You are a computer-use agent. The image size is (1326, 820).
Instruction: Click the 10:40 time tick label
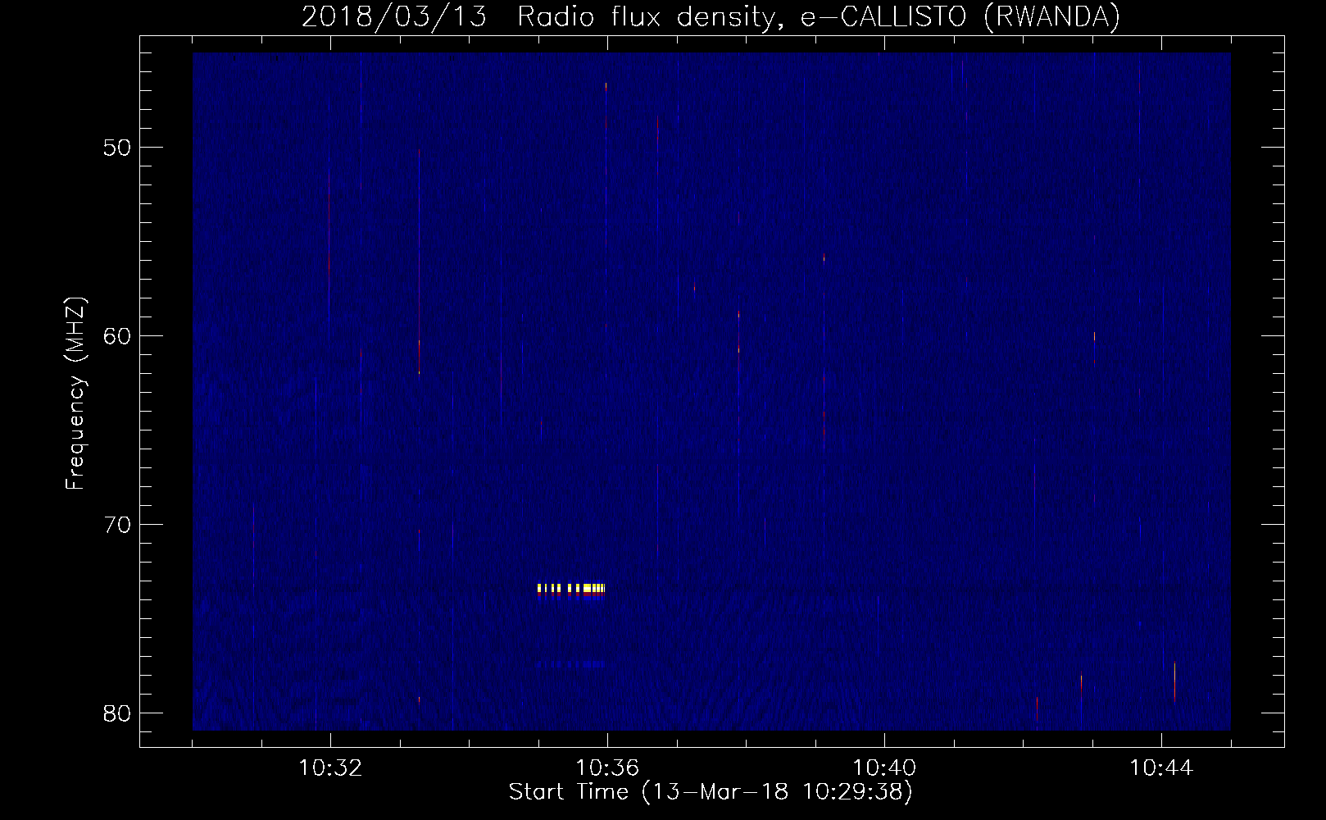point(884,768)
